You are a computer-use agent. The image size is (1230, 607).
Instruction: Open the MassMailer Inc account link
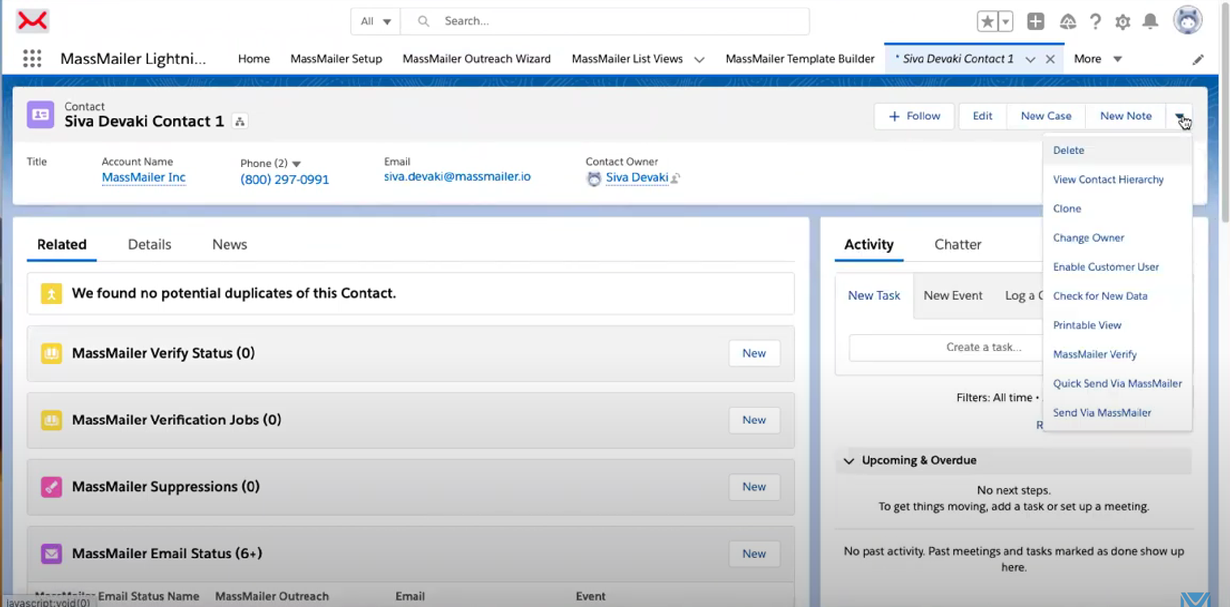[144, 177]
